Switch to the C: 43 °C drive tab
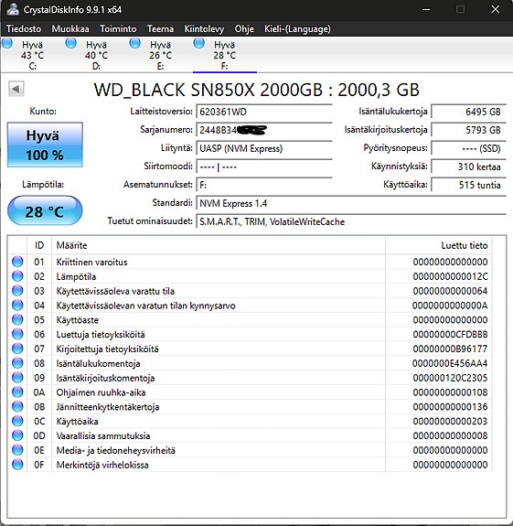This screenshot has height=526, width=513. point(32,55)
